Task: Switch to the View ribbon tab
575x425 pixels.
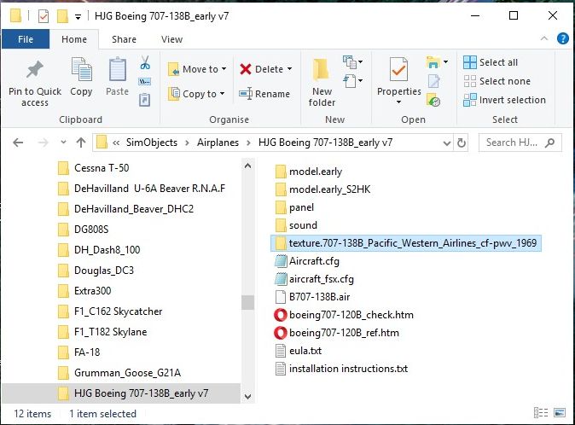Action: click(171, 39)
